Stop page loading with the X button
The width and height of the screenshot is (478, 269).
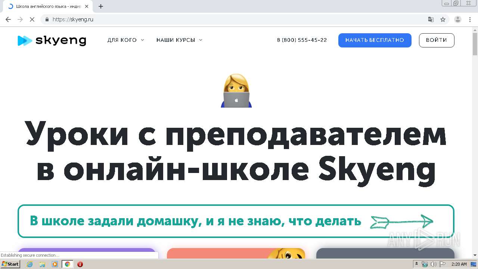point(32,19)
